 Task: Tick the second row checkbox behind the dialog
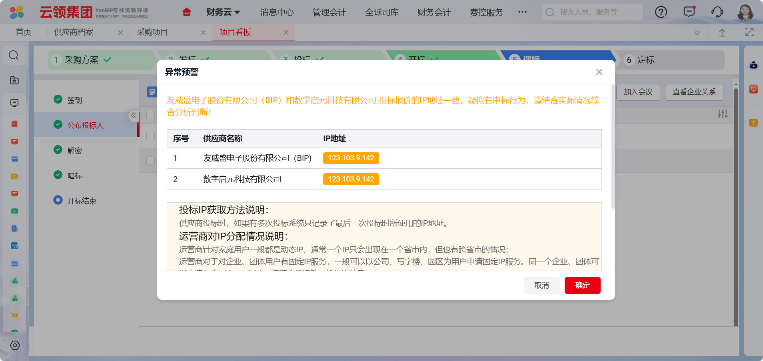(151, 136)
